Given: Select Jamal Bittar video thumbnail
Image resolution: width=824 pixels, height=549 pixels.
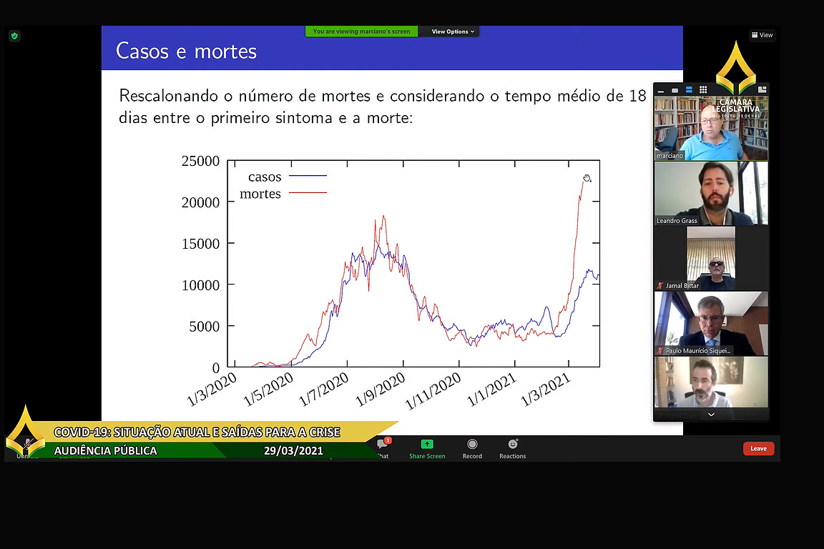Looking at the screenshot, I should [711, 259].
